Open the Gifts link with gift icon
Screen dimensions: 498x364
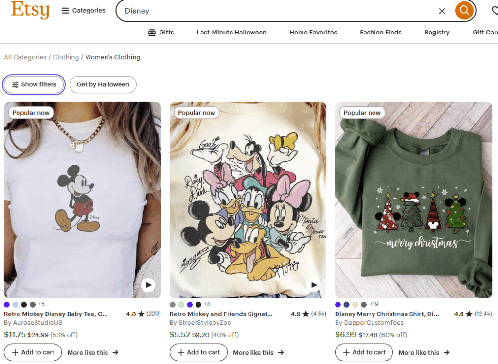click(x=161, y=33)
